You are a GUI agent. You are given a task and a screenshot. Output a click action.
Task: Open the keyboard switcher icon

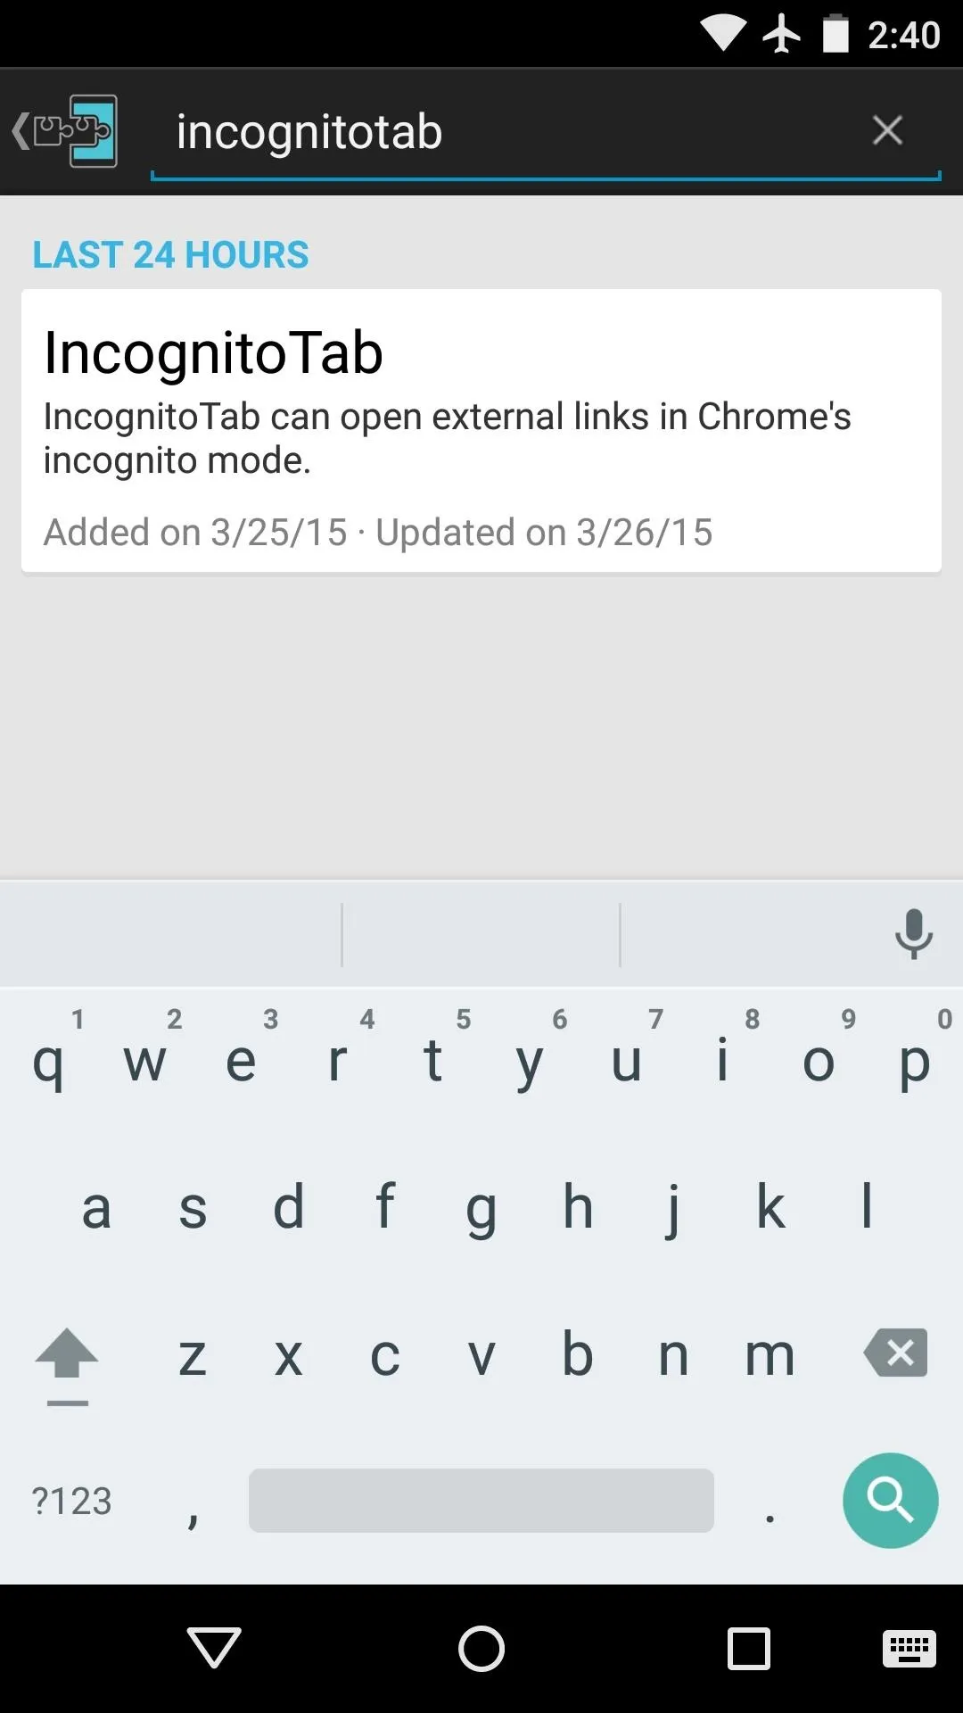[x=909, y=1647]
